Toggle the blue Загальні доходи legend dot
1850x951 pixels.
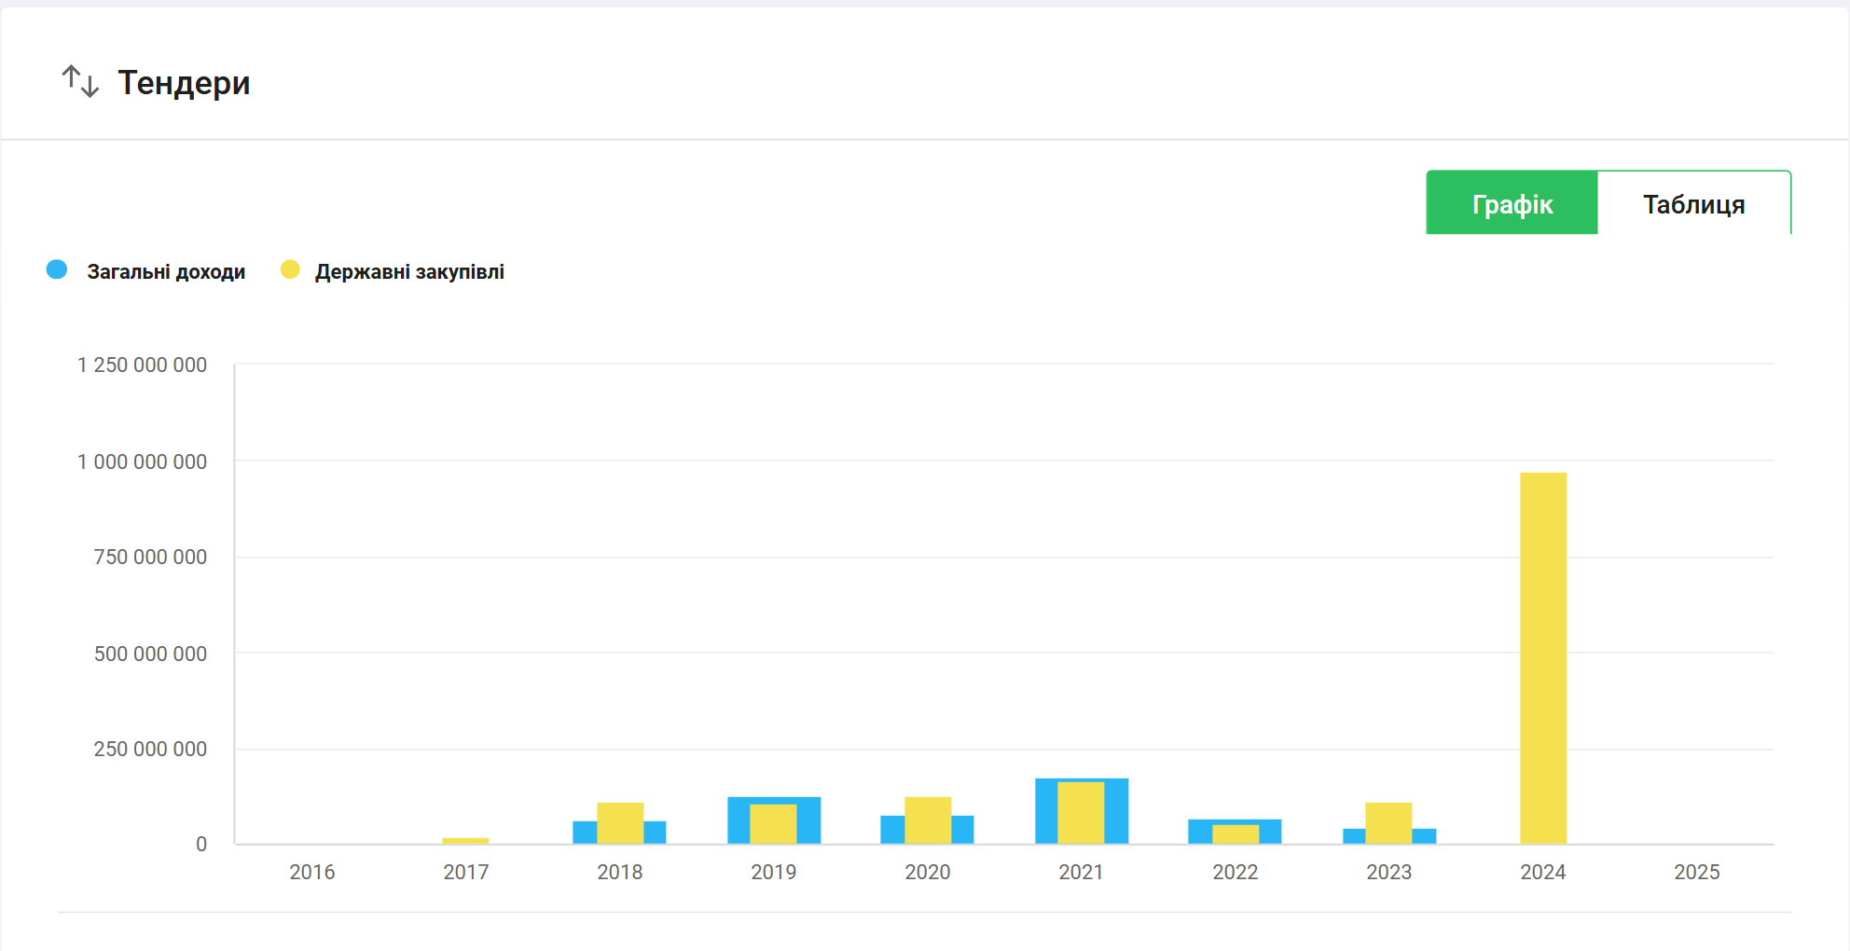(57, 270)
